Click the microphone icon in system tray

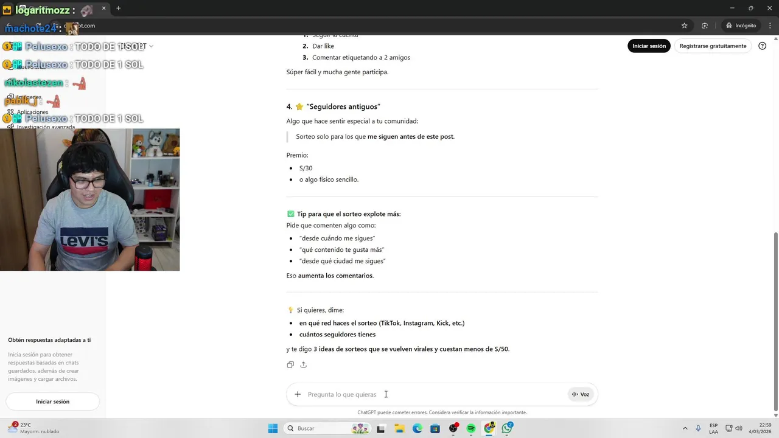click(698, 428)
